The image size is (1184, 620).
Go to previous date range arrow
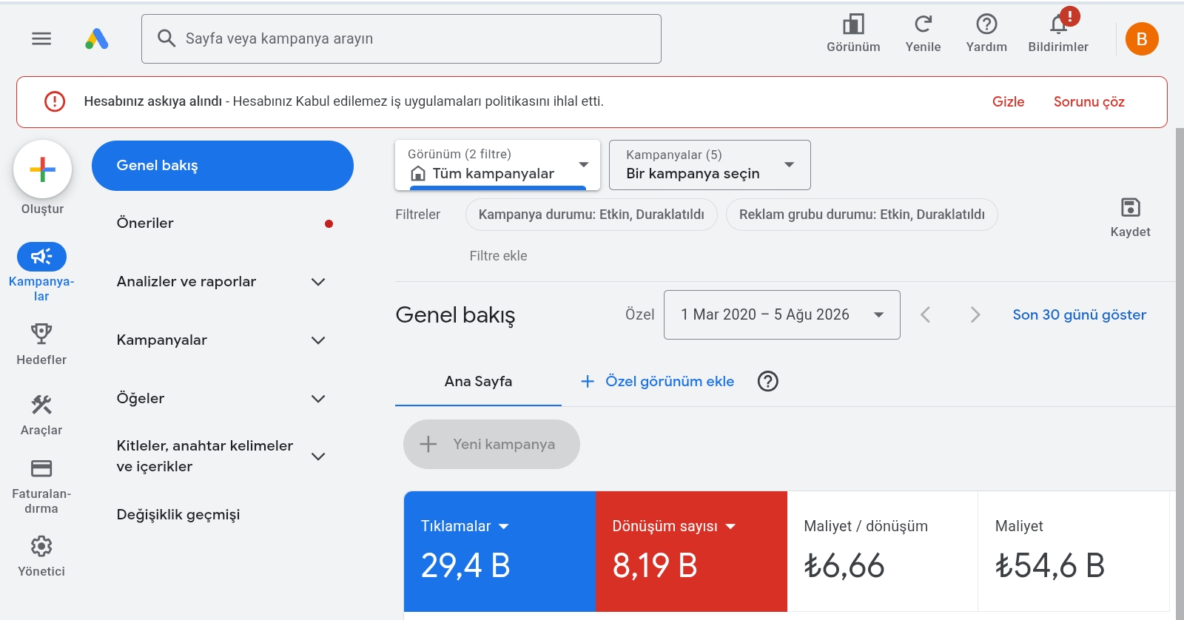[925, 315]
